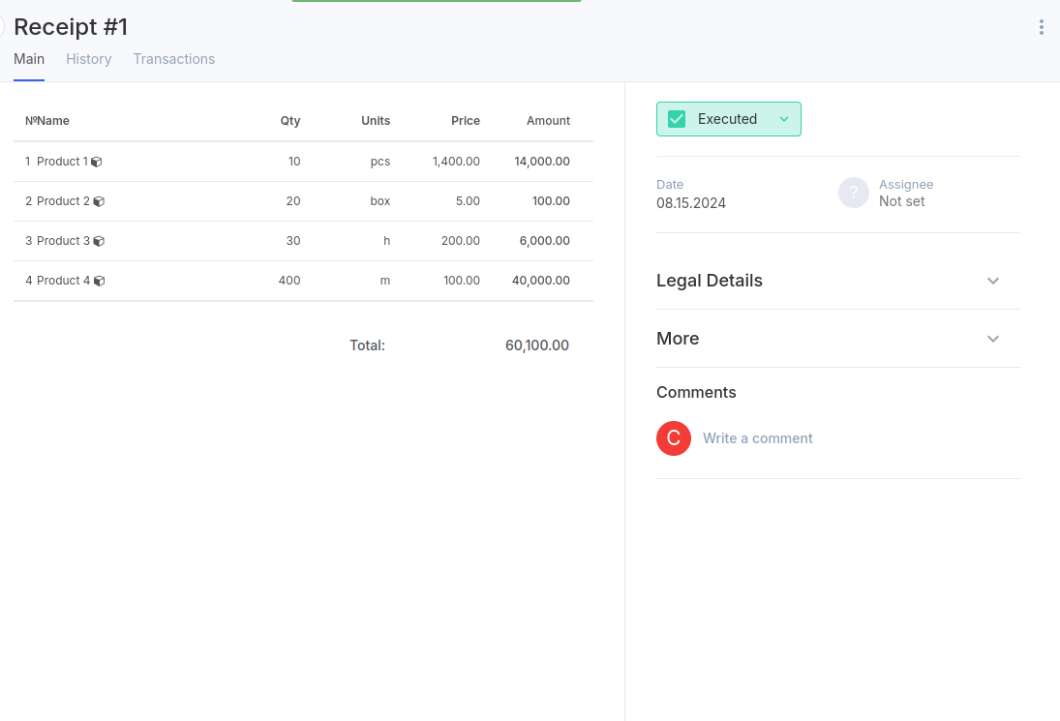The height and width of the screenshot is (721, 1060).
Task: Click the red C user avatar
Action: pos(673,438)
